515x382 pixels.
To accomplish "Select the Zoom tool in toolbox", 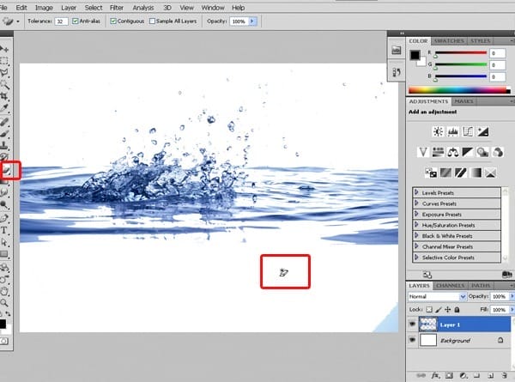I will (x=4, y=303).
